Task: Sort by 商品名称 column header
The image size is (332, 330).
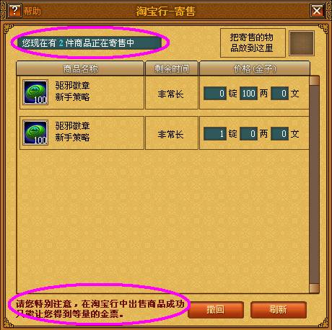Action: point(80,68)
